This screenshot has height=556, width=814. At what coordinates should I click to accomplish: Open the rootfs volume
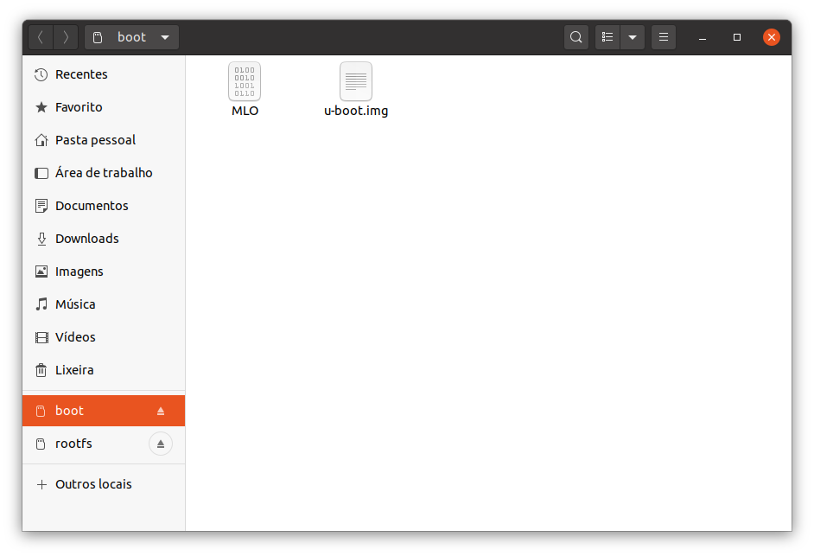(x=104, y=444)
